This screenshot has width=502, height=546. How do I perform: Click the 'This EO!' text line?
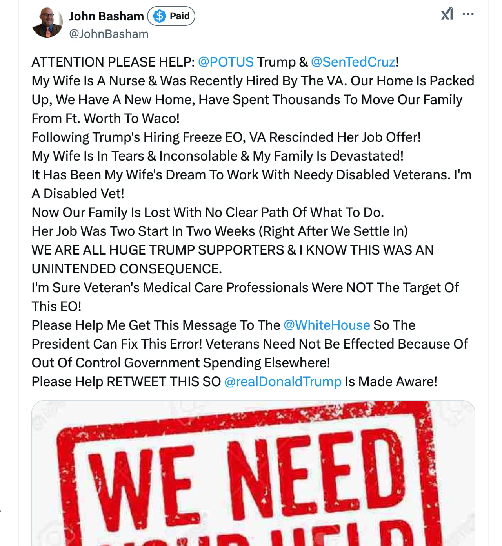[x=56, y=306]
